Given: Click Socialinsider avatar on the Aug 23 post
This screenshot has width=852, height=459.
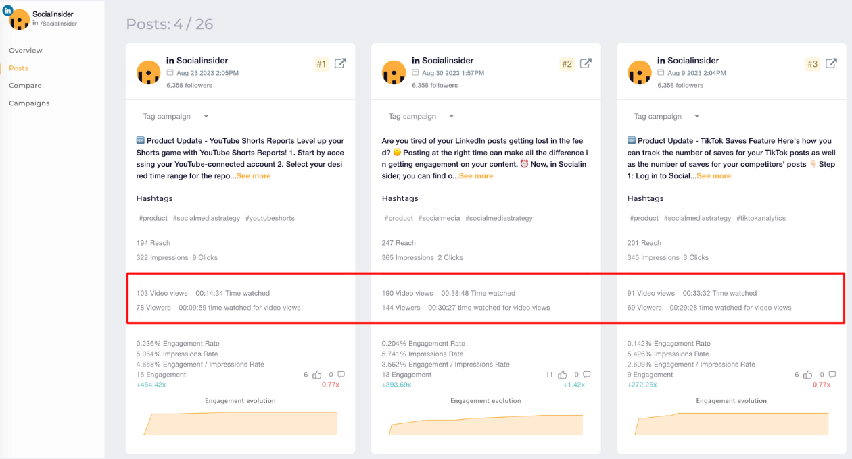Looking at the screenshot, I should click(x=149, y=72).
